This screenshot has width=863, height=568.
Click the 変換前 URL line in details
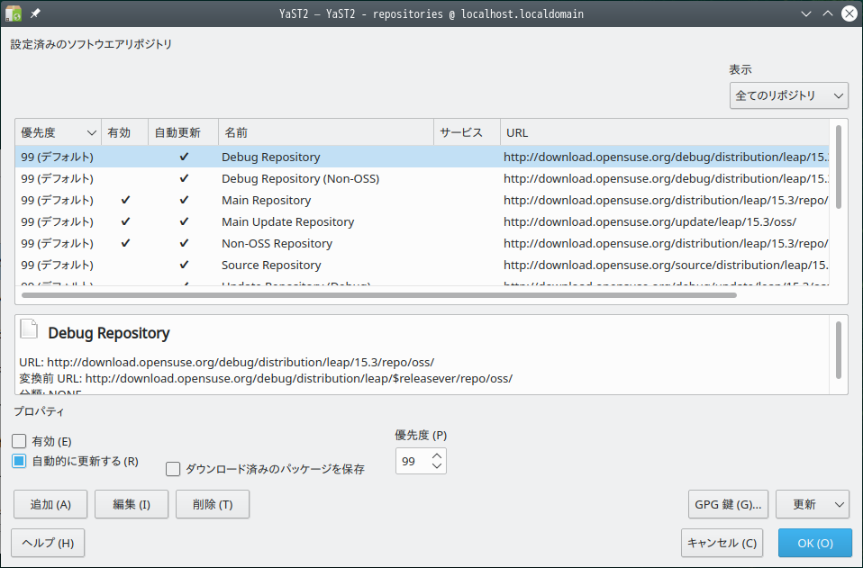point(266,378)
